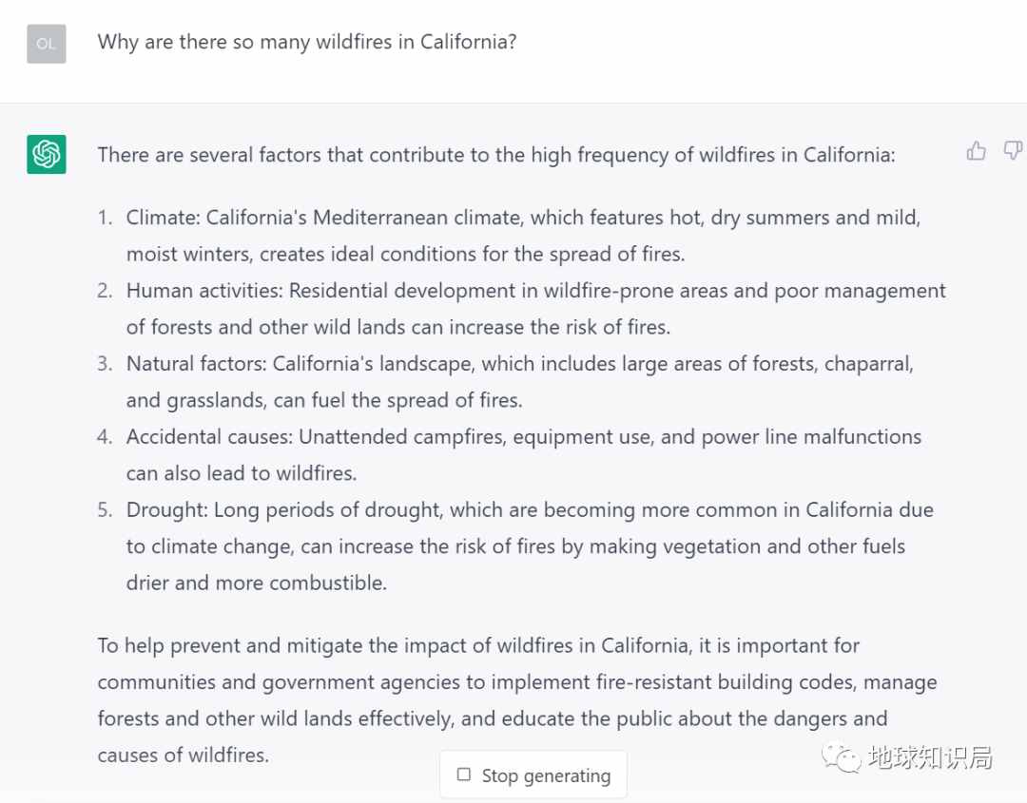The width and height of the screenshot is (1027, 803).
Task: Give the response a thumbs down
Action: click(x=1014, y=151)
